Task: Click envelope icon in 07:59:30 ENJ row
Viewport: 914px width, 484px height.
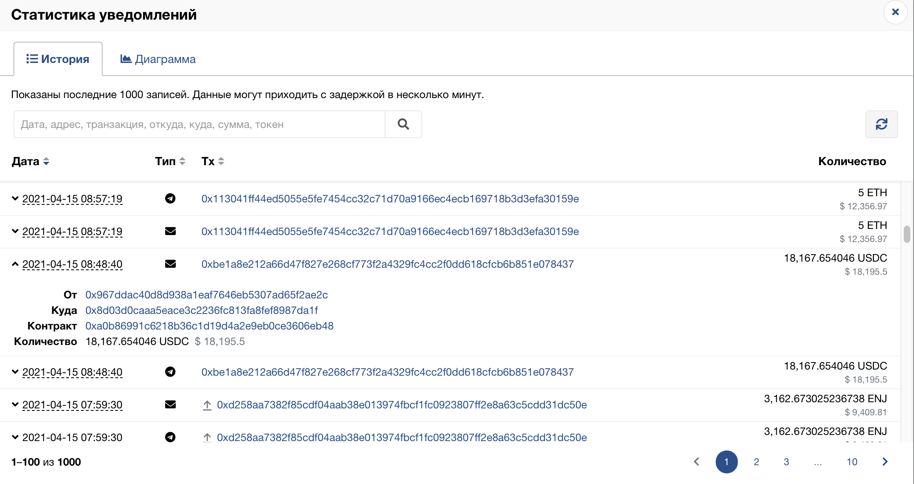Action: 170,405
